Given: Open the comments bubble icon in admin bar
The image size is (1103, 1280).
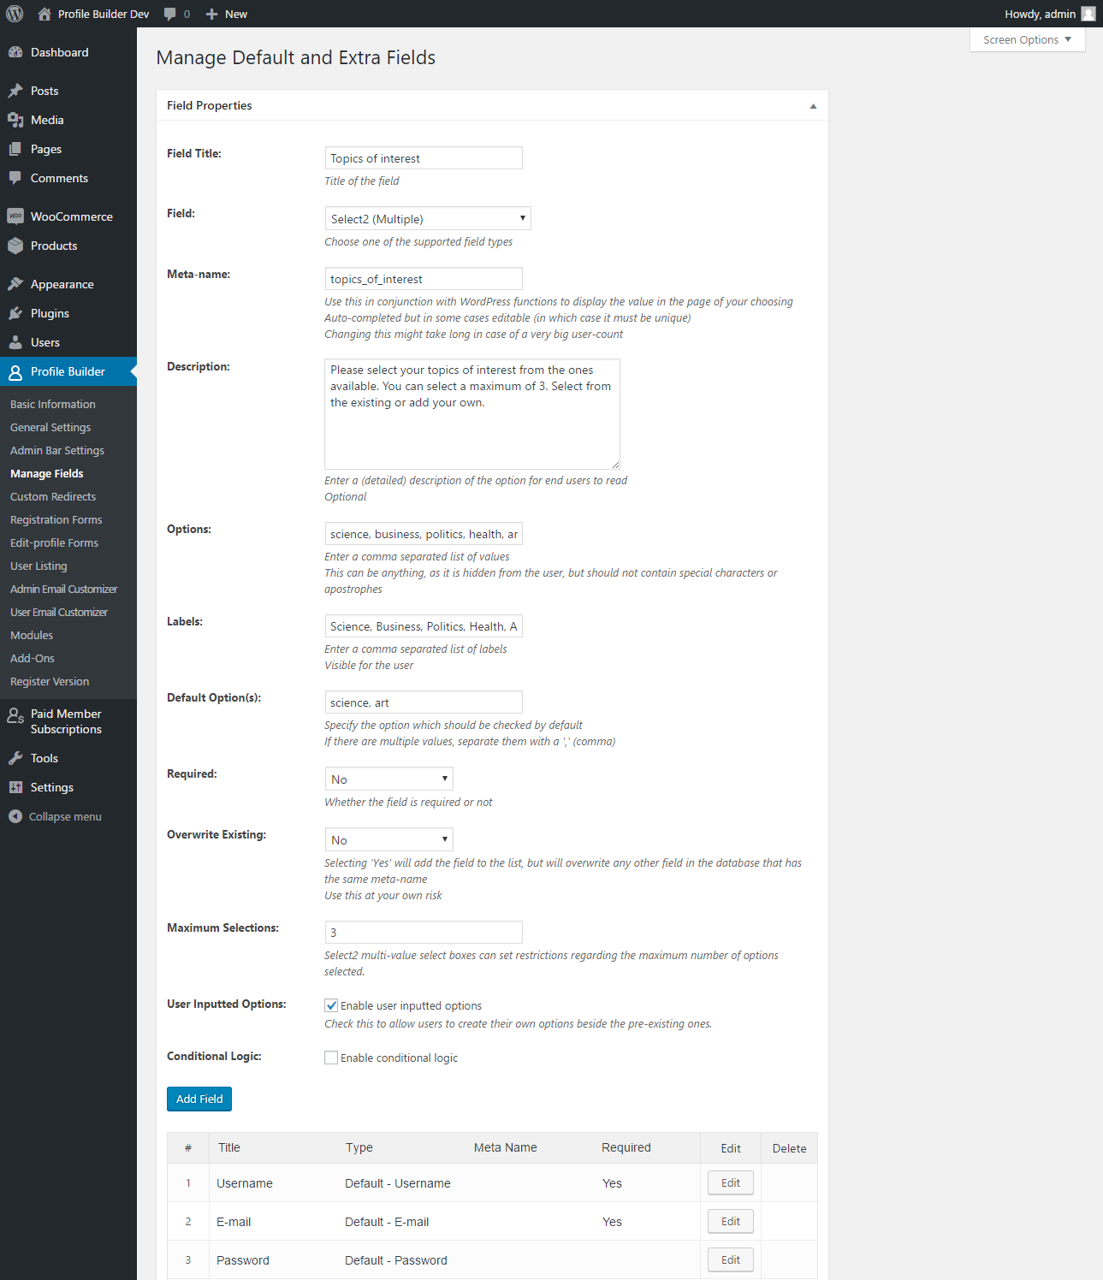Looking at the screenshot, I should coord(170,14).
